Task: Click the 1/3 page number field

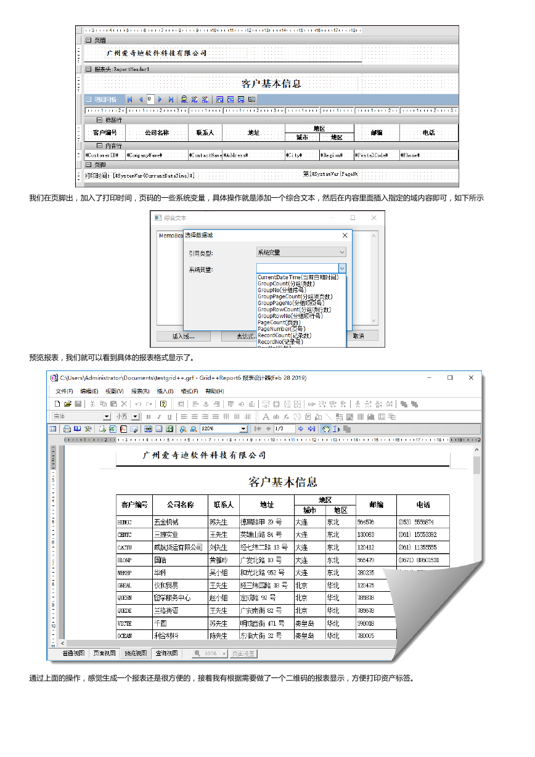Action: tap(284, 428)
